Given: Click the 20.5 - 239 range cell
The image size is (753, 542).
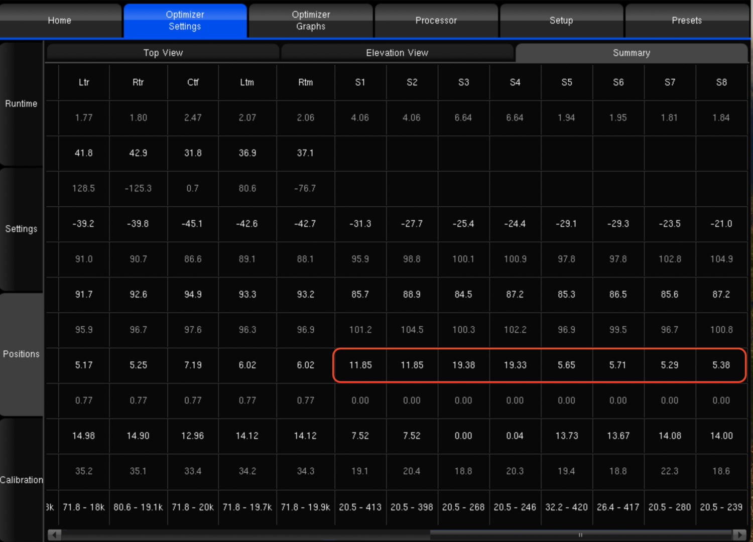Looking at the screenshot, I should 721,507.
